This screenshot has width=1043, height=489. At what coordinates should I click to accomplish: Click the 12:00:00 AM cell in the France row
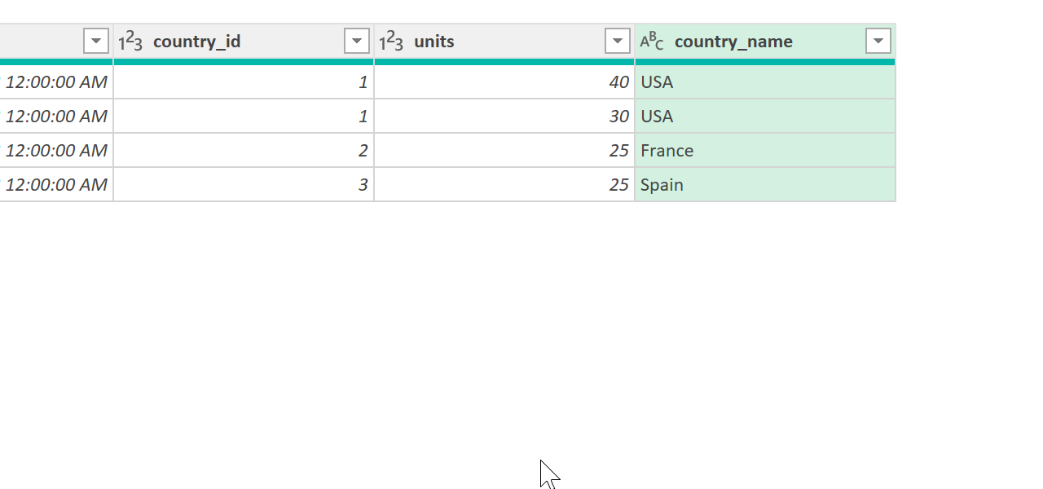pyautogui.click(x=56, y=151)
